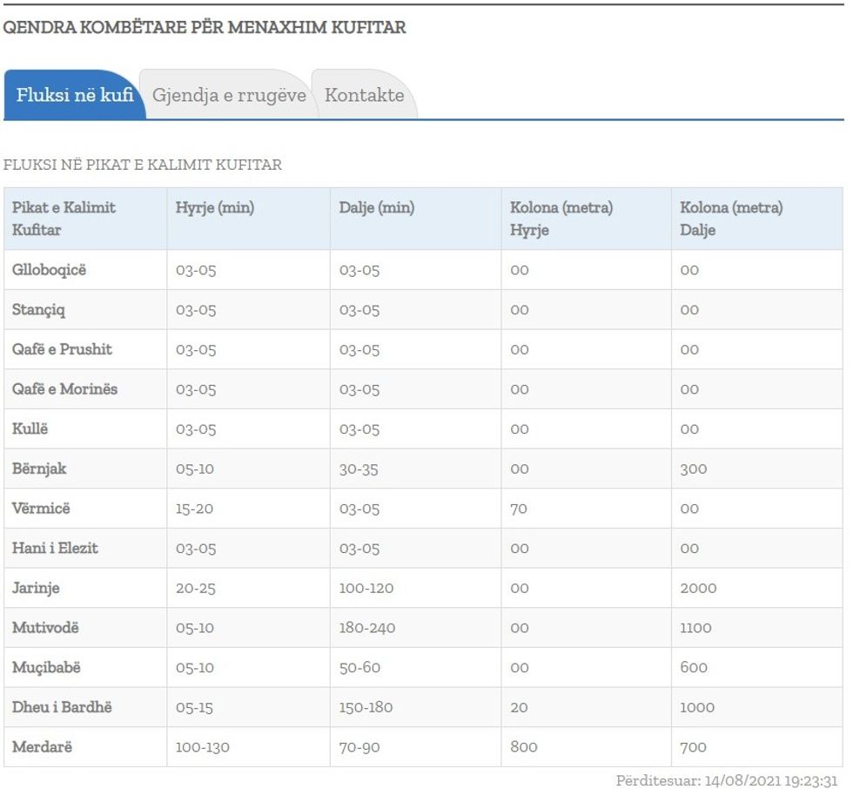Click the Dalje (min) column header

coord(377,208)
